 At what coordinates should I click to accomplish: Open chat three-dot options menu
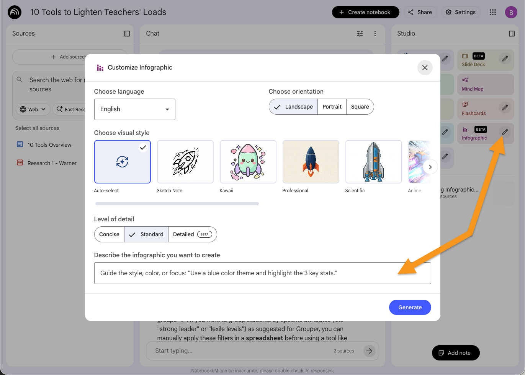tap(375, 34)
